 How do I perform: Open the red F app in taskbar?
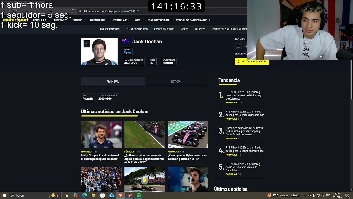pyautogui.click(x=130, y=195)
